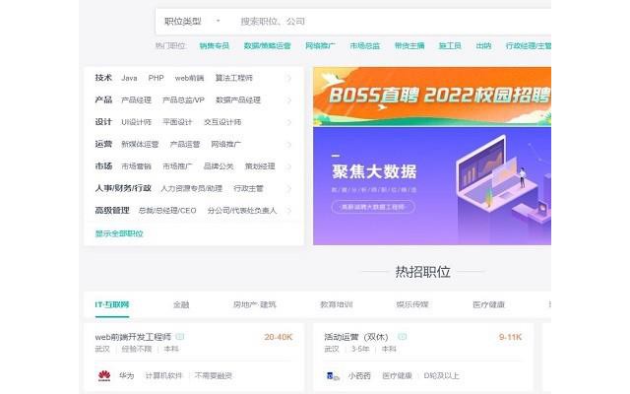Screen dimensions: 630x394
Task: Open the 施工员 hot position link
Action: point(450,46)
